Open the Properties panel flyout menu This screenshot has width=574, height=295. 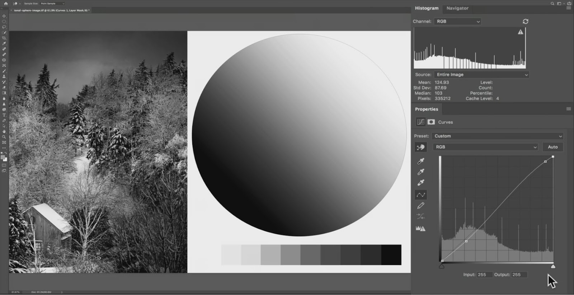pyautogui.click(x=569, y=109)
